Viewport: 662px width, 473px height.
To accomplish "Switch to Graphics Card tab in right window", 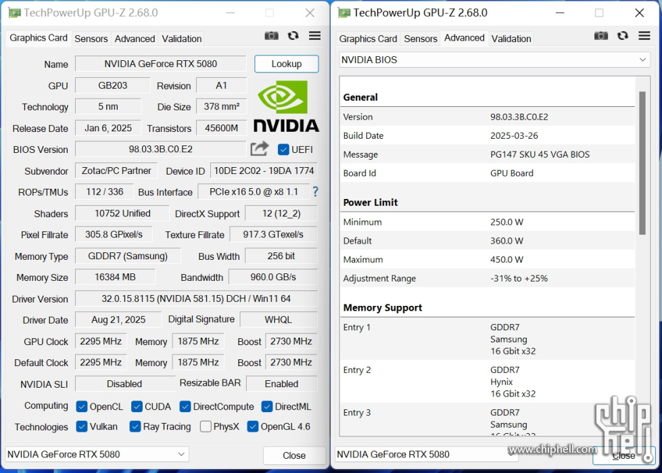I will 368,39.
